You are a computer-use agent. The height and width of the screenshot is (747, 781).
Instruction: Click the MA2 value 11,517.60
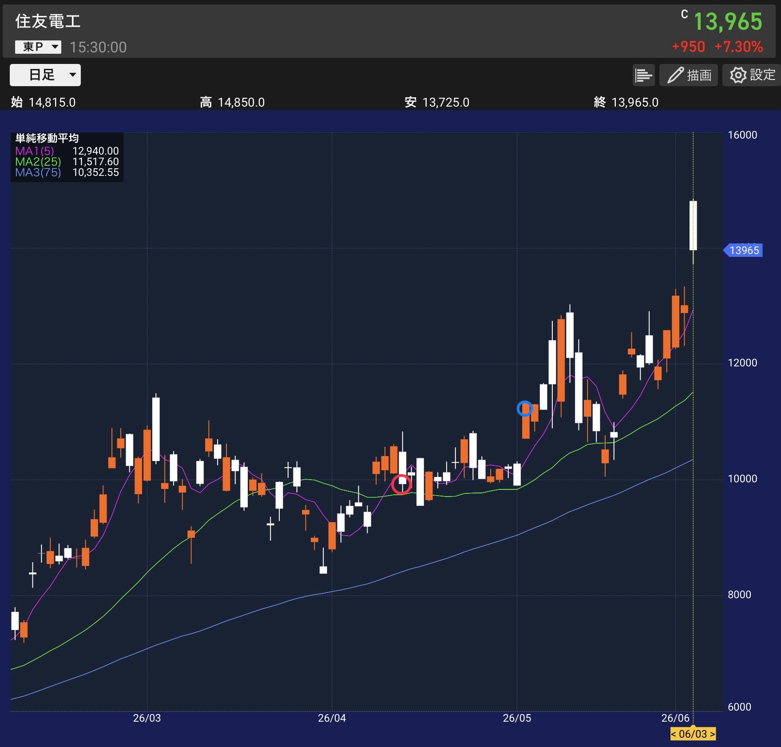[x=95, y=162]
